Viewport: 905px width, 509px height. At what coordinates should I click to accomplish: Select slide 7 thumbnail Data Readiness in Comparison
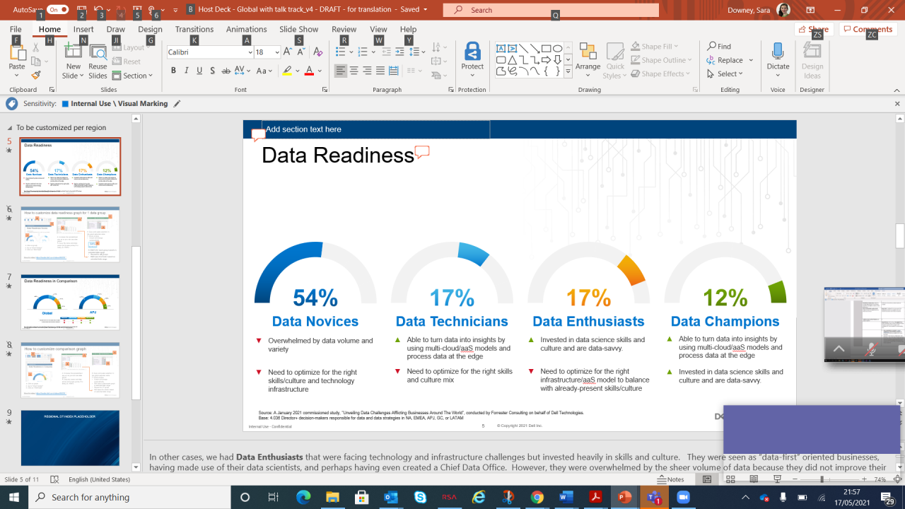70,303
